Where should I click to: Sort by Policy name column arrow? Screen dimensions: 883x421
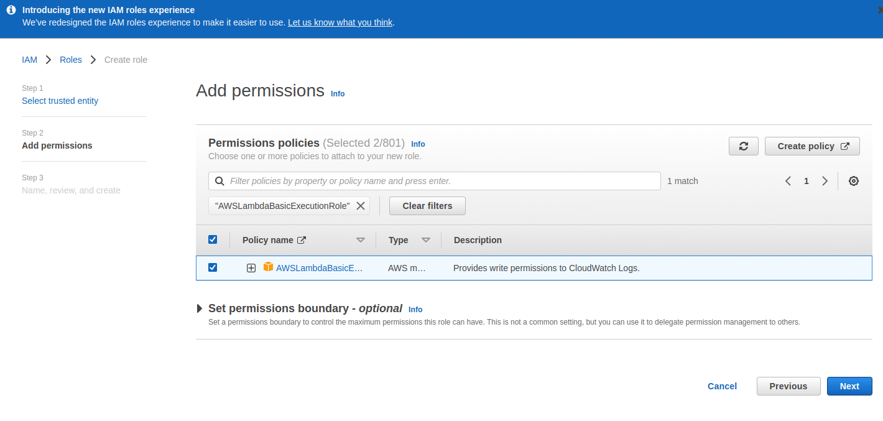(x=361, y=240)
